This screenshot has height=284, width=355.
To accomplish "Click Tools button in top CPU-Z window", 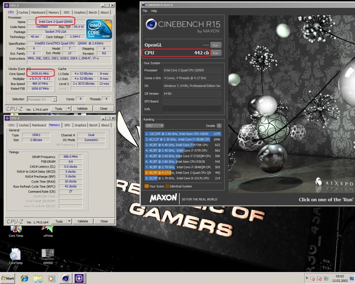I will pyautogui.click(x=59, y=109).
